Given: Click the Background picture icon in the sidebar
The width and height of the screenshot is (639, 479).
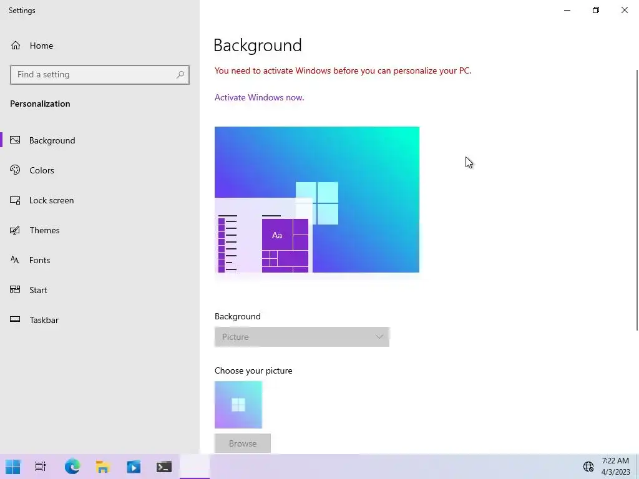Looking at the screenshot, I should 15,140.
